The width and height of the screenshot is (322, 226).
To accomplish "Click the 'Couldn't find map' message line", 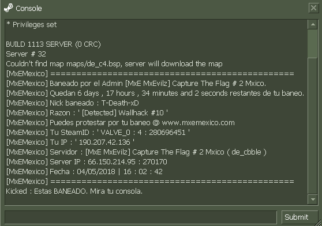I will click(x=114, y=64).
